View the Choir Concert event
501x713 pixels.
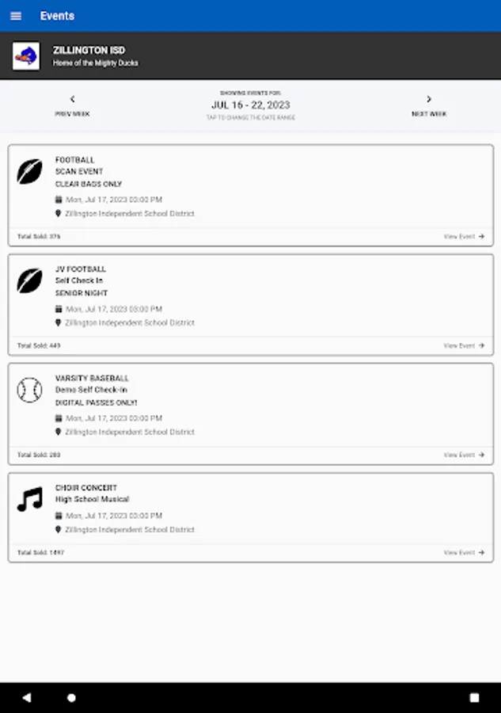[x=464, y=552]
